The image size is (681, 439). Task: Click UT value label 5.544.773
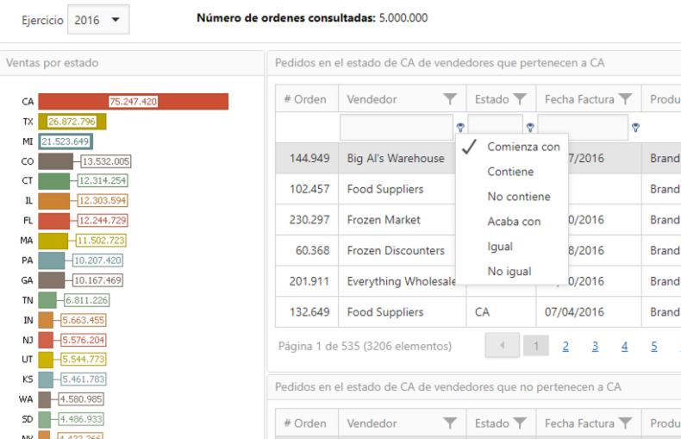point(84,360)
